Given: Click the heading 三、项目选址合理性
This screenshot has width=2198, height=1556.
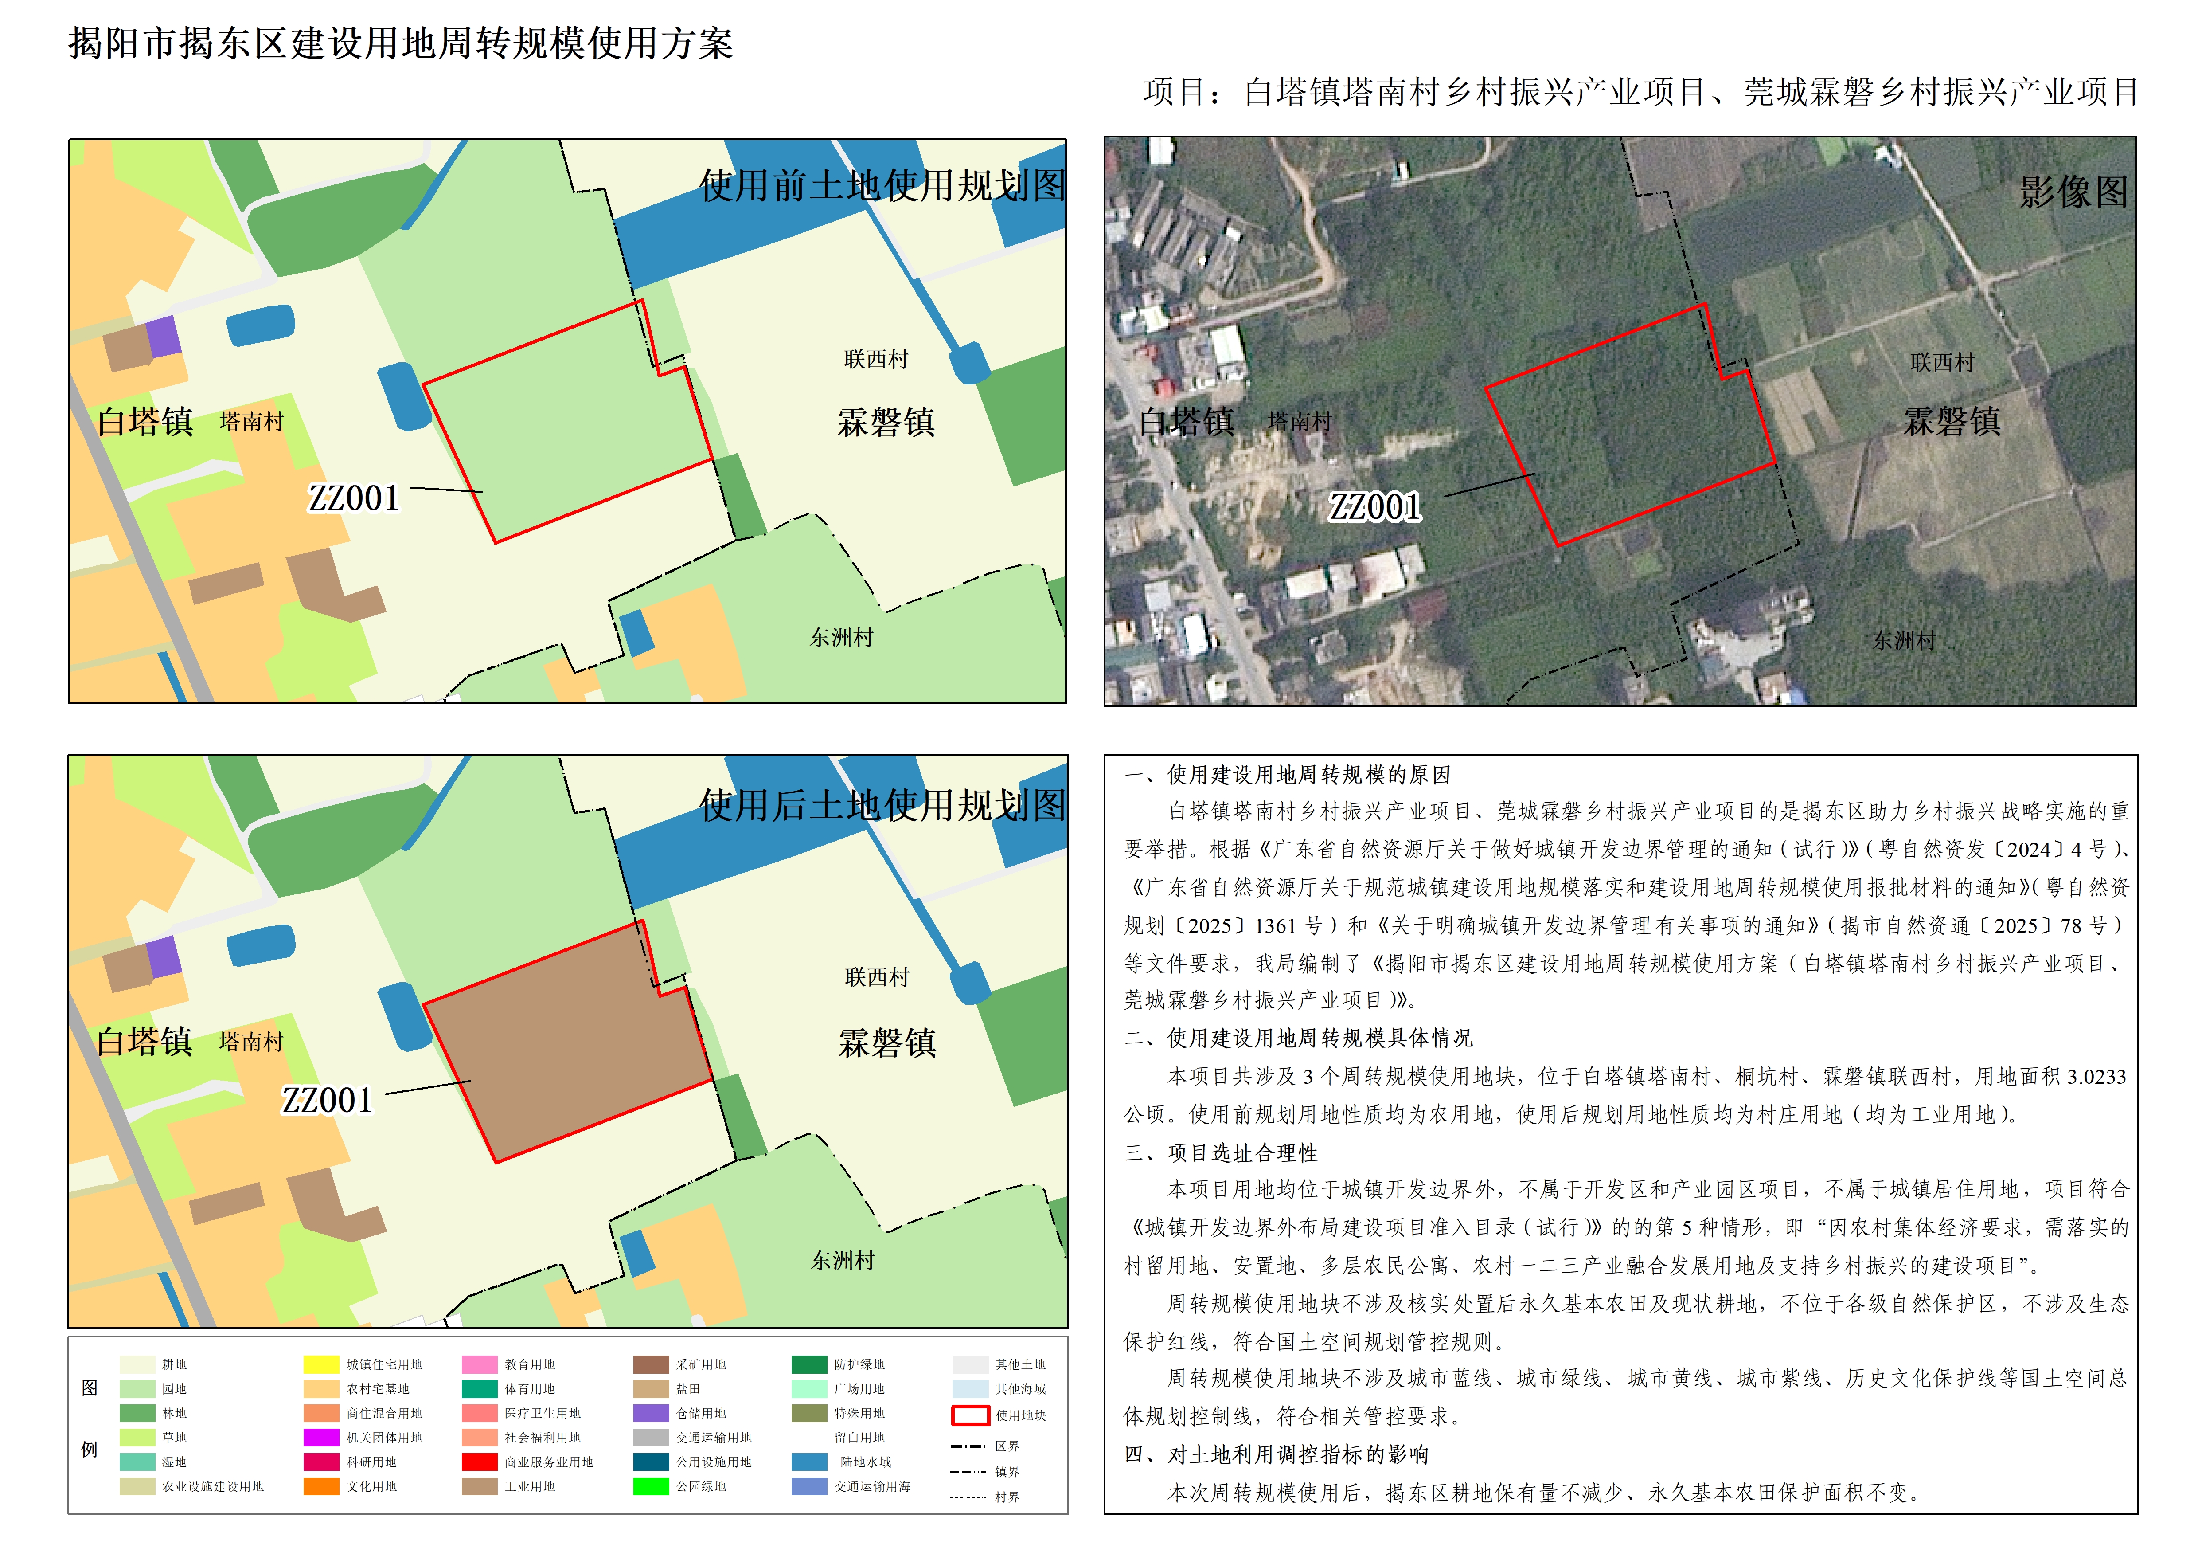Looking at the screenshot, I should click(1221, 1152).
